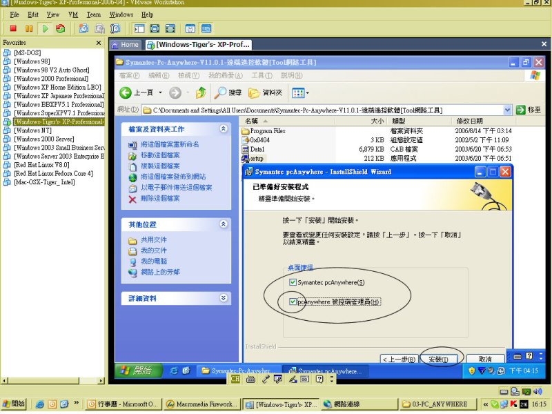
Task: Open the VMware Help menu
Action: [148, 14]
